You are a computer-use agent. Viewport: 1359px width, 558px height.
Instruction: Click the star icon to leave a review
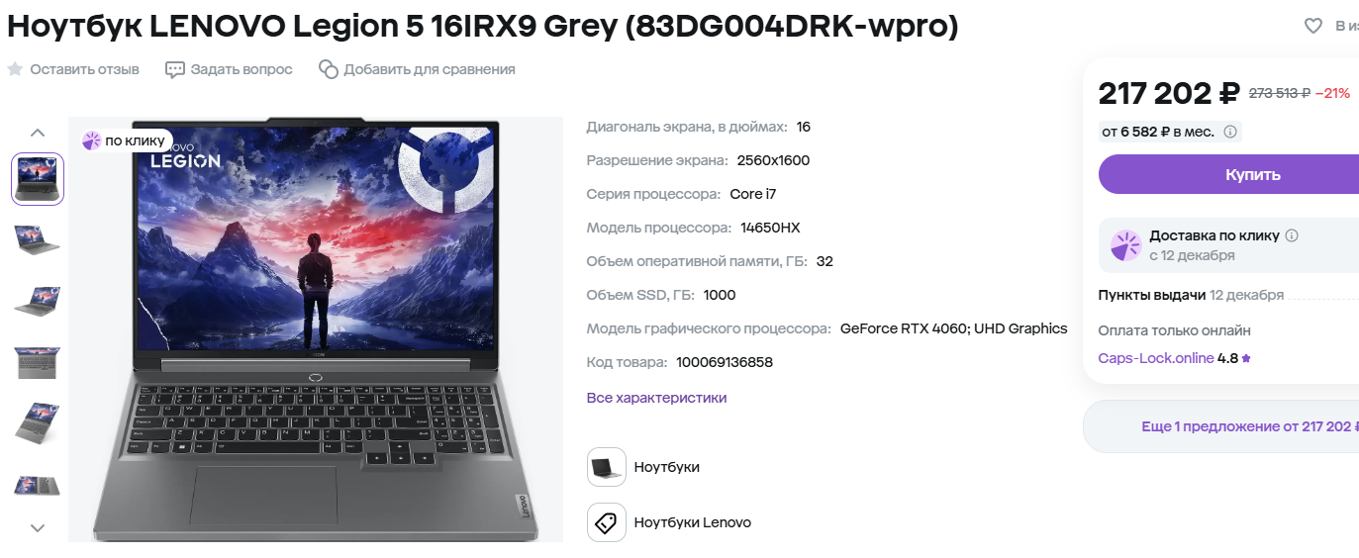point(15,69)
